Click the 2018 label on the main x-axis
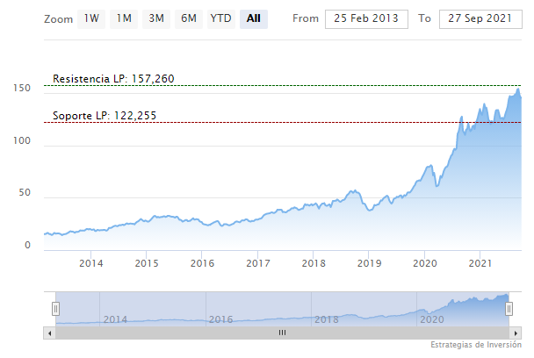 point(314,263)
